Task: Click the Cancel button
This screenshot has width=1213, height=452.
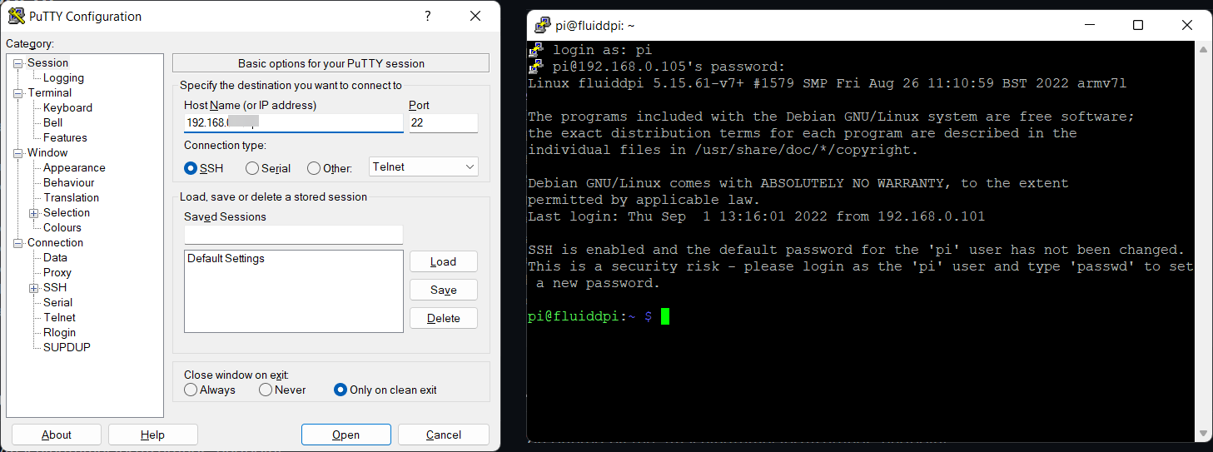Action: (444, 435)
